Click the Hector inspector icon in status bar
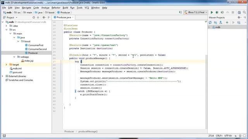The height and width of the screenshot is (139, 248). pos(240,136)
